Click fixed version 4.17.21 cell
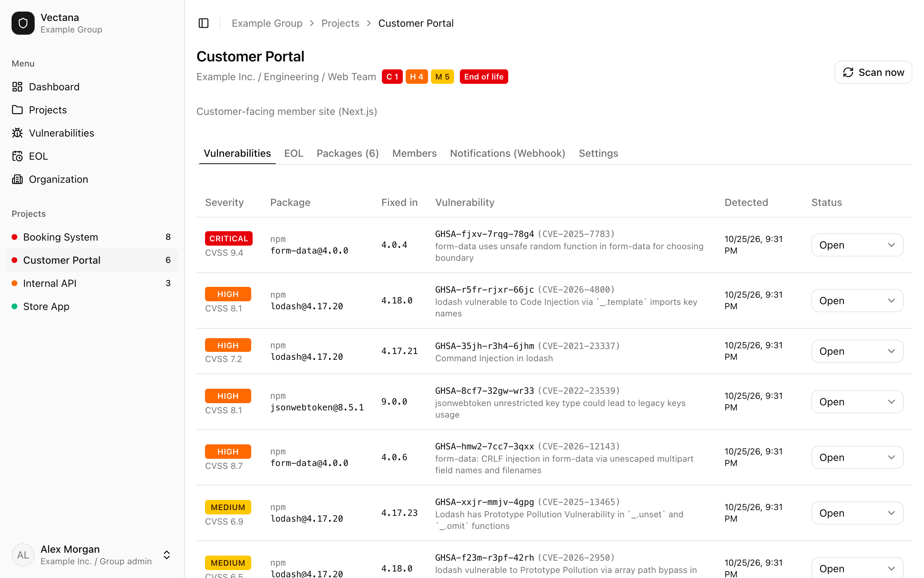This screenshot has width=924, height=578. [x=400, y=351]
